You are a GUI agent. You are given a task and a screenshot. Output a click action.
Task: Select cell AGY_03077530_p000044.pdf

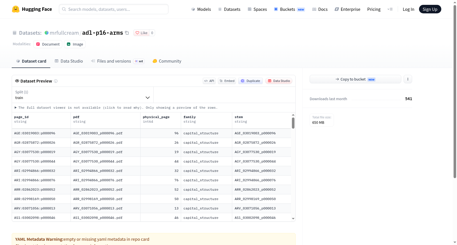point(106,161)
